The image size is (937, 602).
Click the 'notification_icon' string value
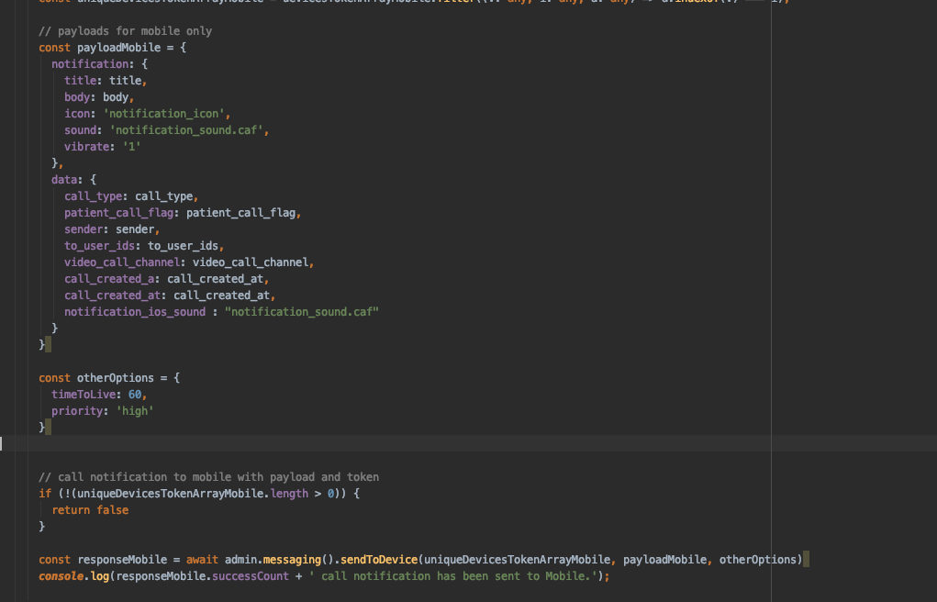[163, 114]
